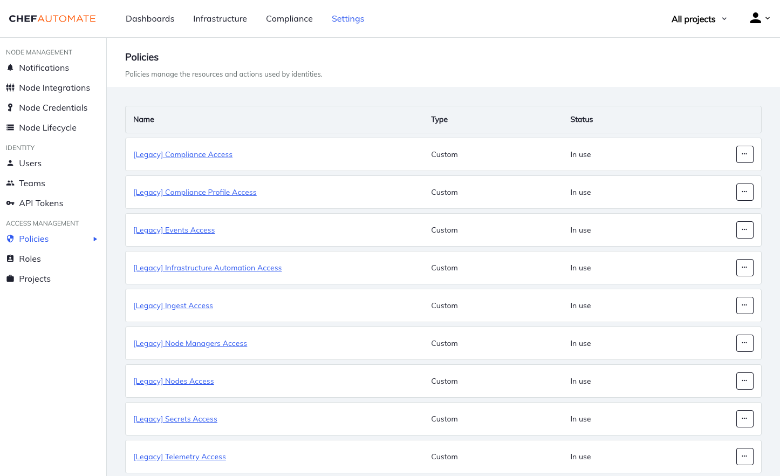
Task: Click the Notifications bell icon
Action: (x=10, y=67)
